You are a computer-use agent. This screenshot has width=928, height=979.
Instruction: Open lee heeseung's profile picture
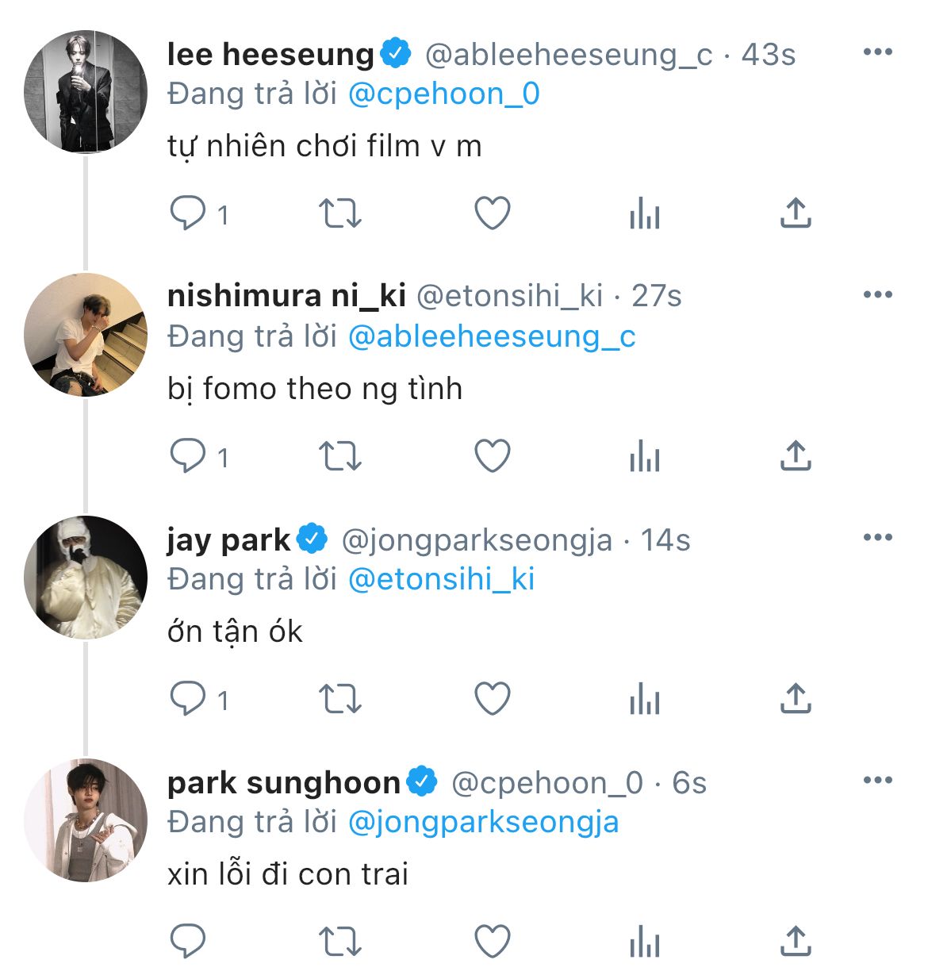(86, 90)
